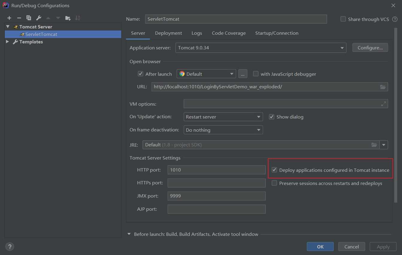
Task: Open edit defaults wrench icon
Action: tap(39, 18)
